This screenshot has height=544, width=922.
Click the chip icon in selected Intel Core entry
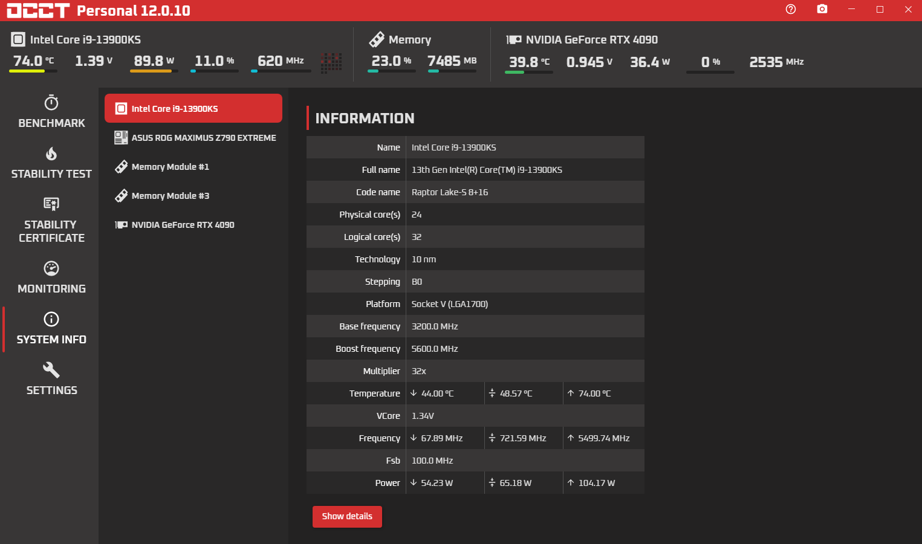[121, 109]
